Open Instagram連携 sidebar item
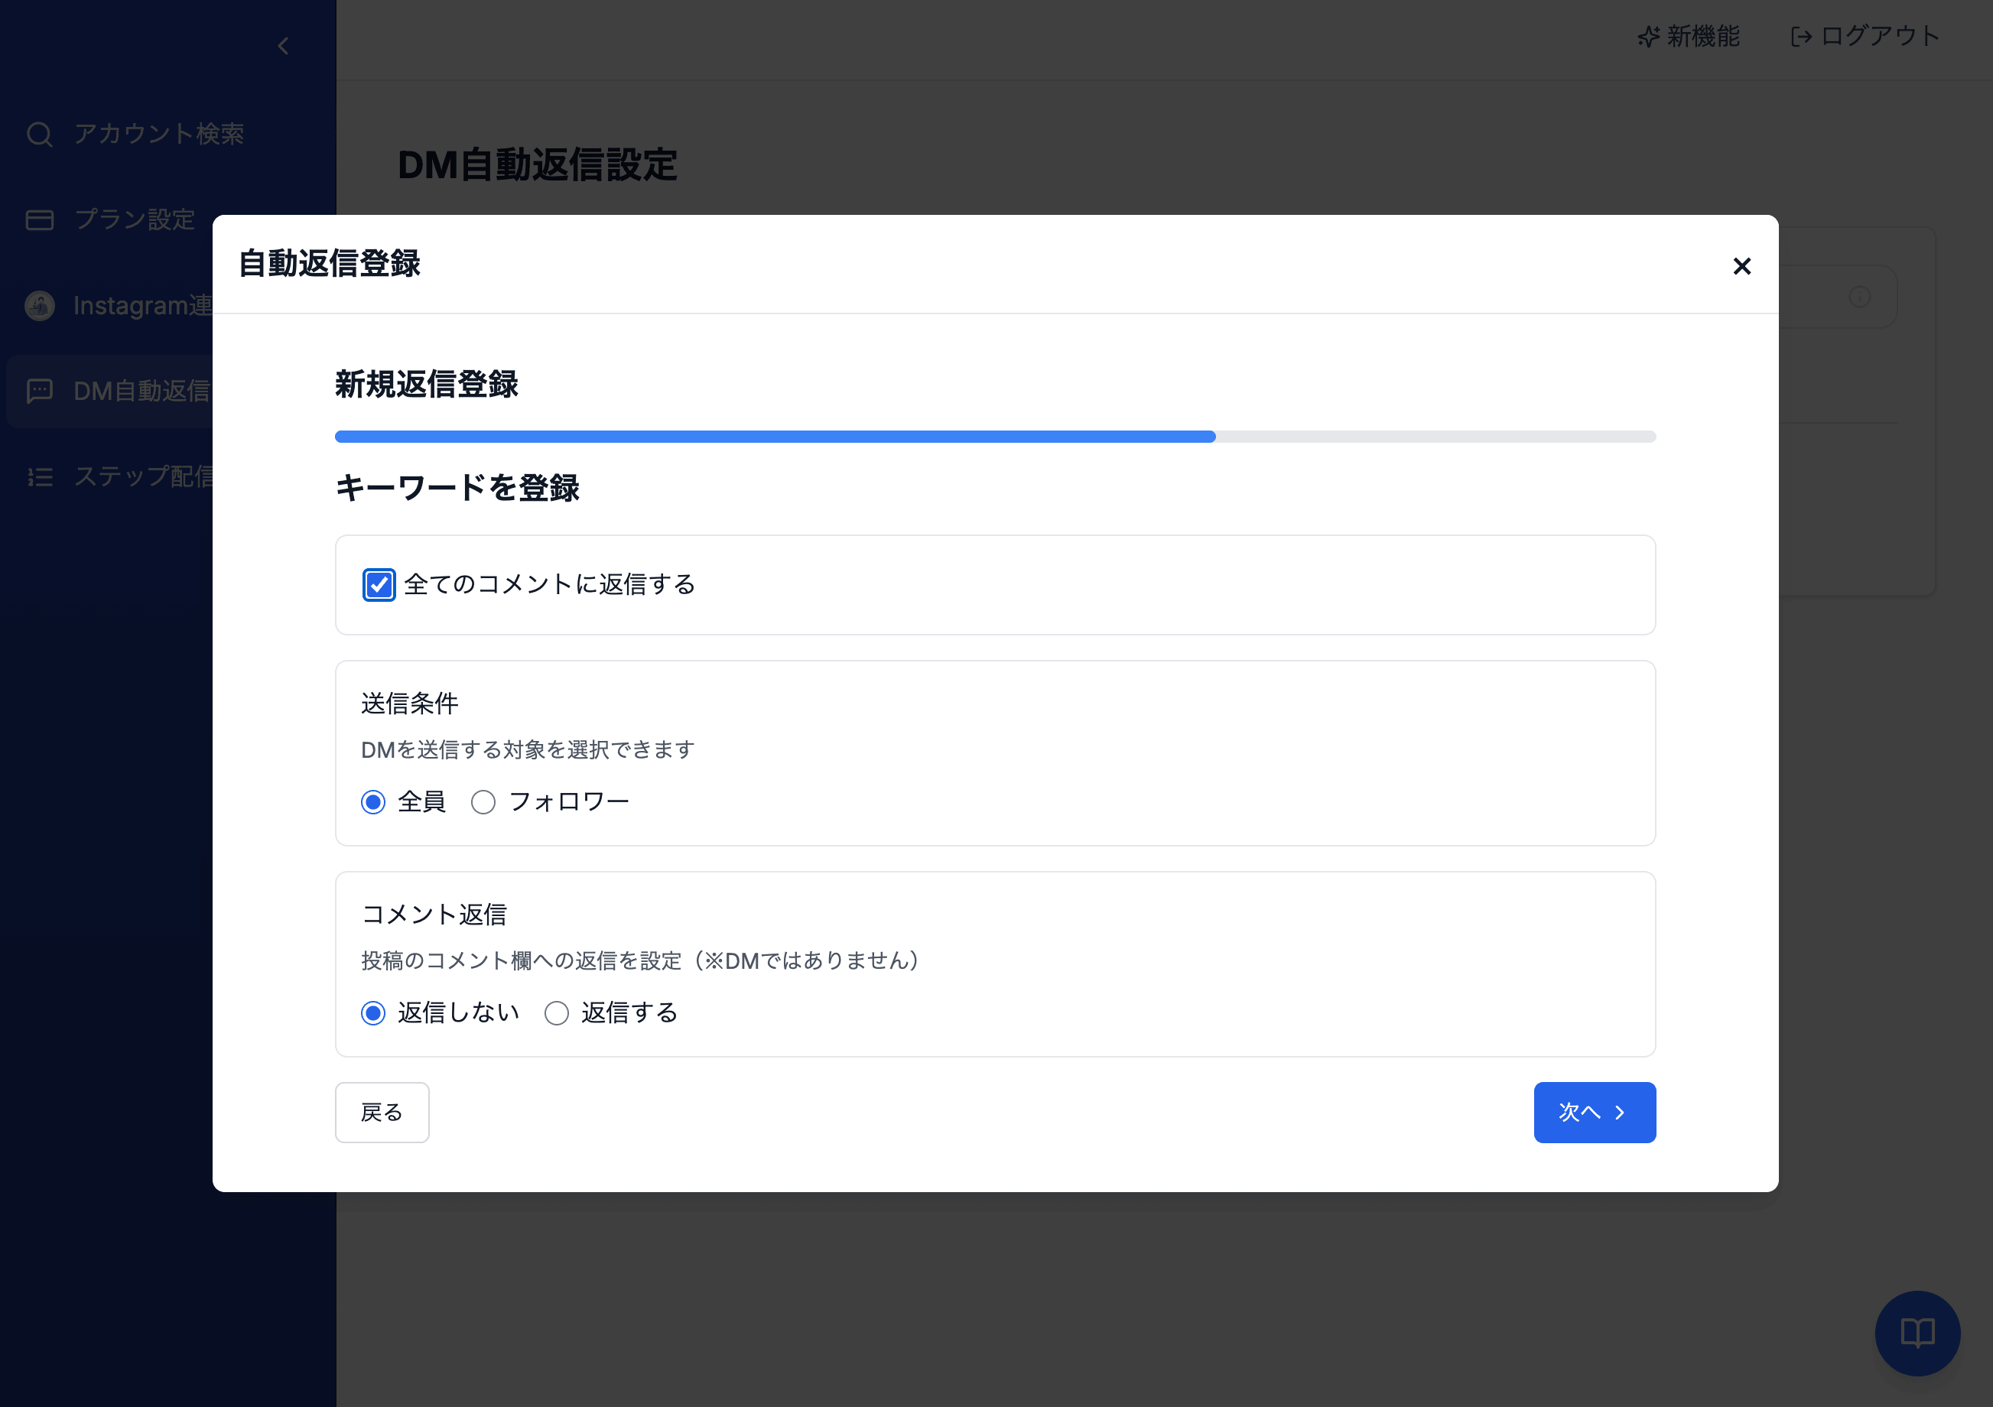 110,306
